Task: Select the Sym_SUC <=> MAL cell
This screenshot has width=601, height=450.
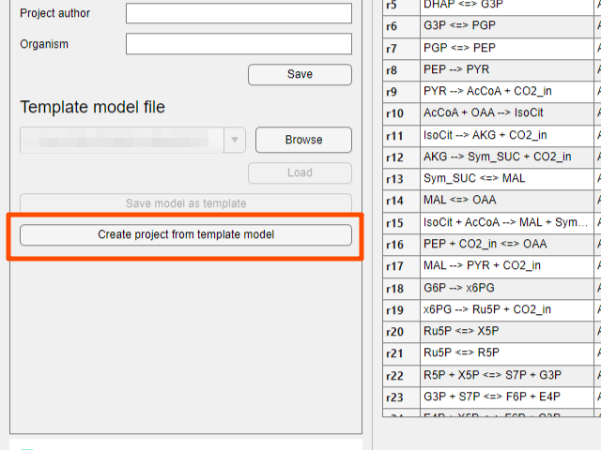Action: tap(505, 178)
